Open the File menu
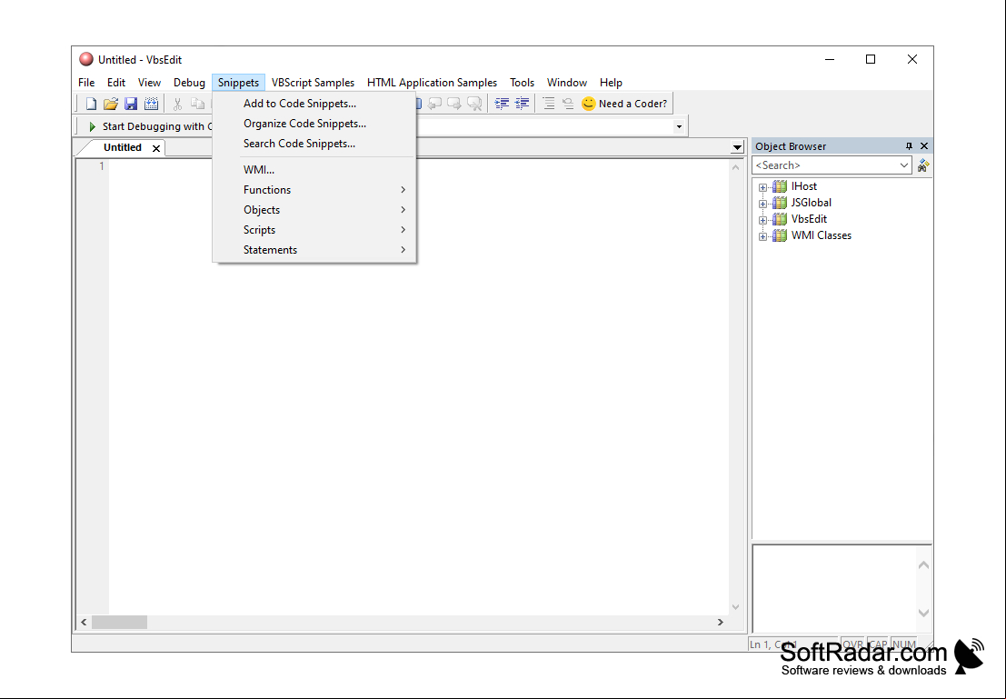This screenshot has width=1006, height=699. (x=86, y=82)
